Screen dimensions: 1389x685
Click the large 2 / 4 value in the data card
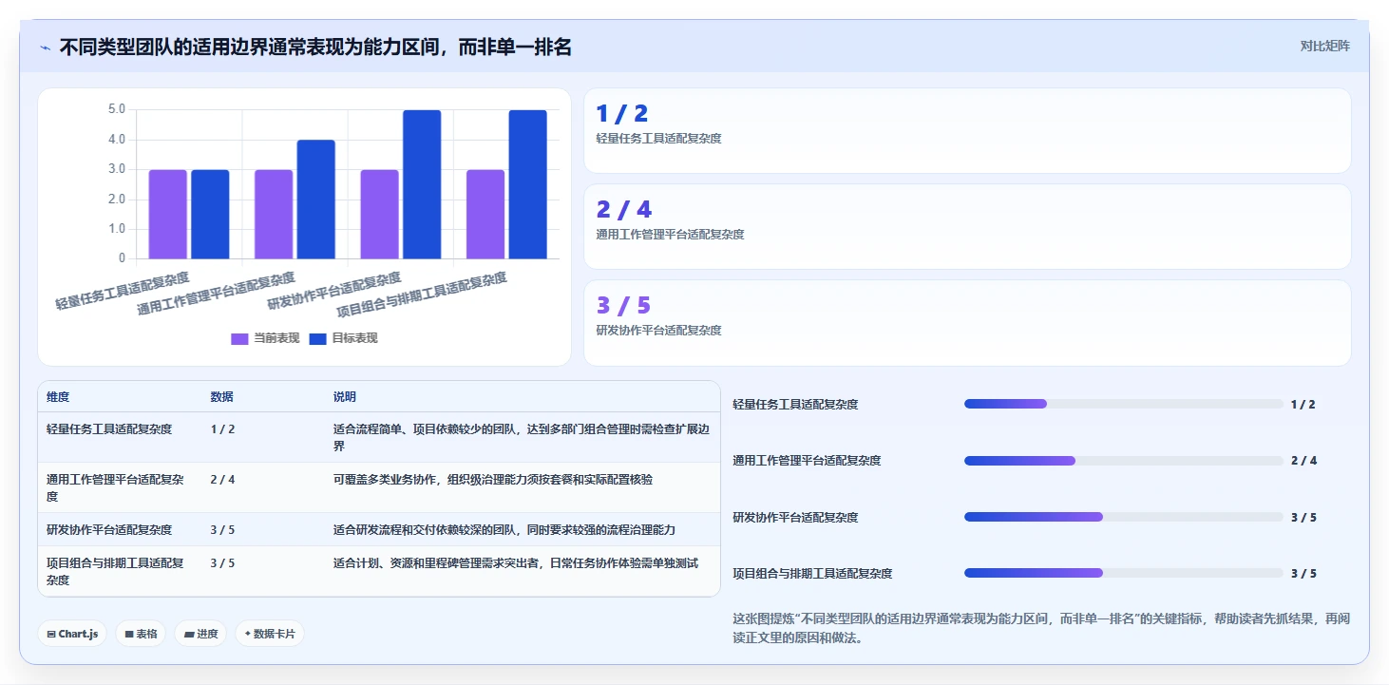point(623,210)
